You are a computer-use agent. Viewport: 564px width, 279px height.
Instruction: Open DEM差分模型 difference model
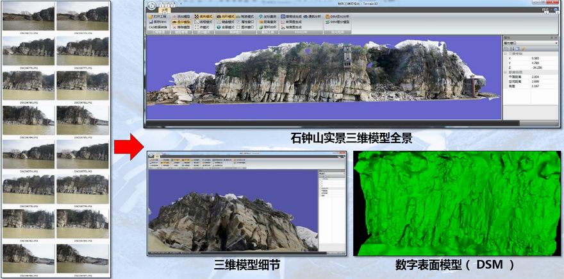(337, 22)
